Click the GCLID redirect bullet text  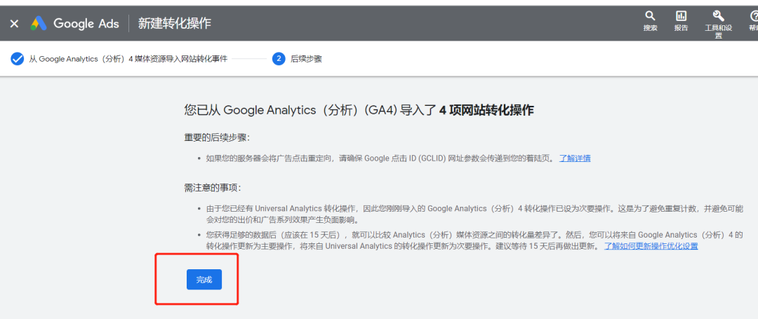point(379,158)
